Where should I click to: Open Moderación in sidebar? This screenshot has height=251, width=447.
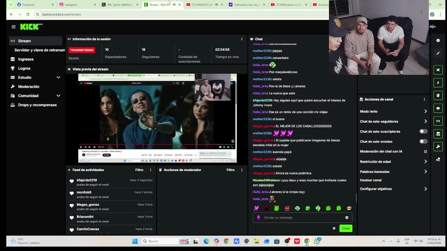click(x=29, y=86)
